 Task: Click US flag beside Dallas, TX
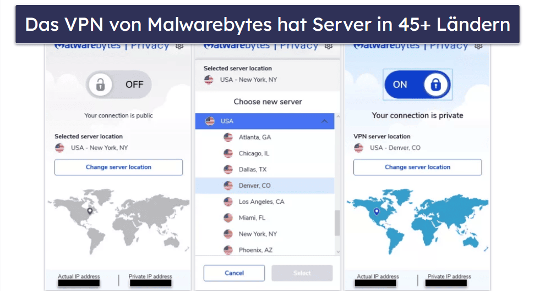click(x=228, y=170)
